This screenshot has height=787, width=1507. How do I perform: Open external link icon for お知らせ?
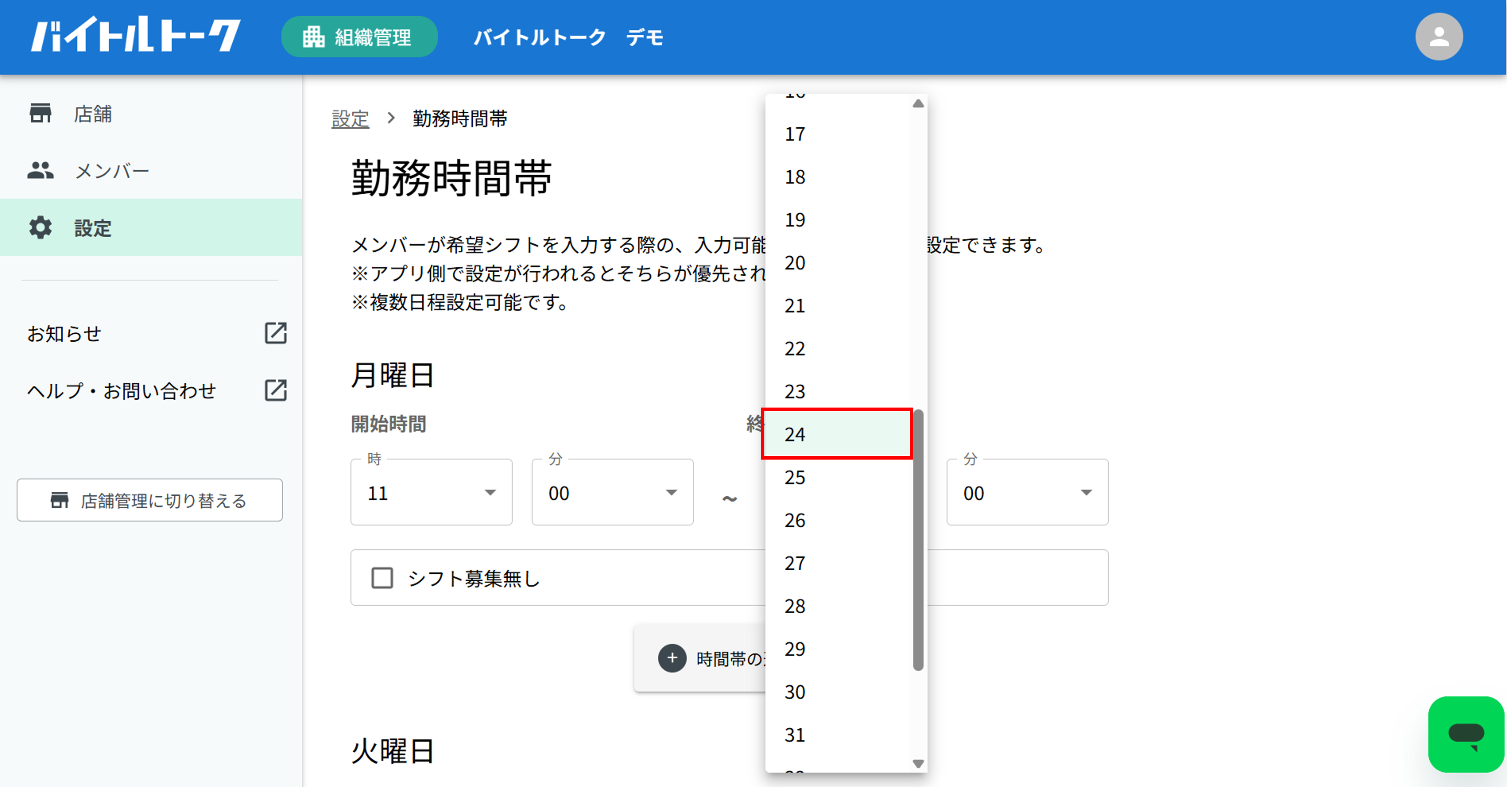[x=276, y=333]
